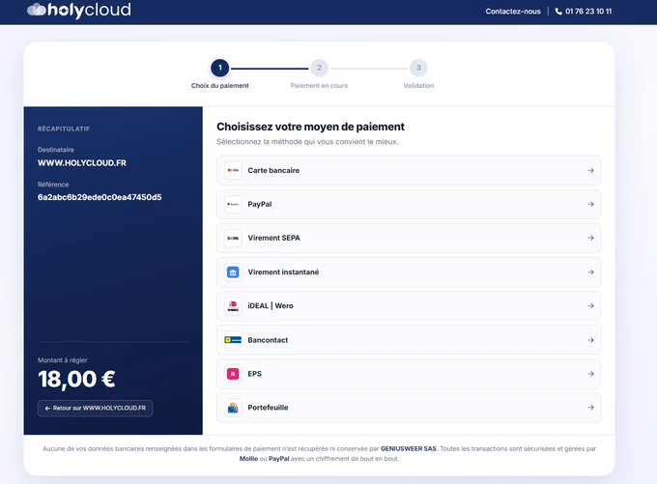Viewport: 657px width, 484px height.
Task: Select step 1 circle Choix du paiement
Action: pyautogui.click(x=220, y=68)
